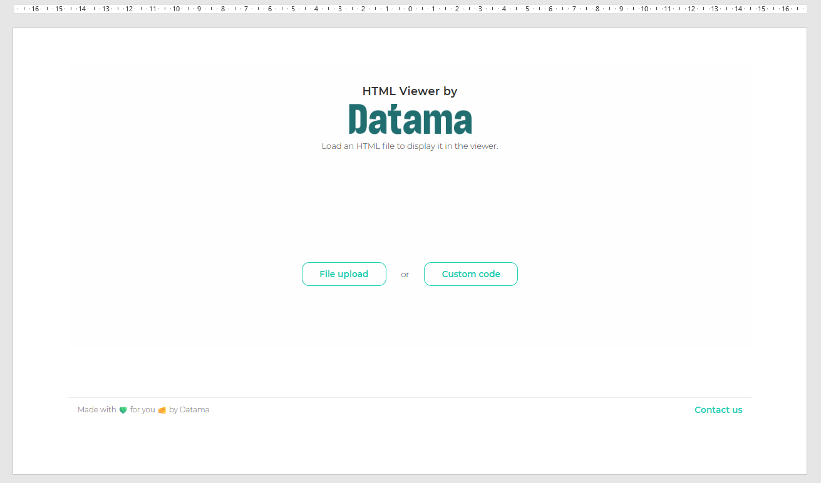821x483 pixels.
Task: Click the File upload button
Action: 344,274
